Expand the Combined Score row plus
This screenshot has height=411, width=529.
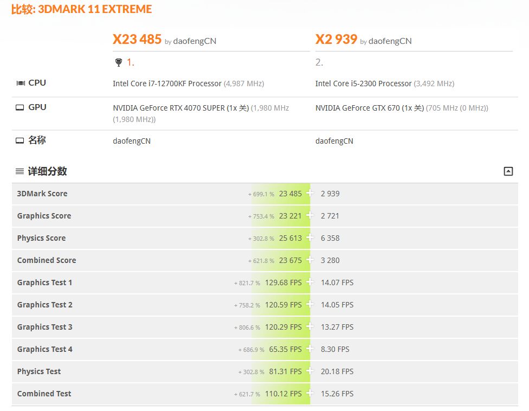pos(309,260)
